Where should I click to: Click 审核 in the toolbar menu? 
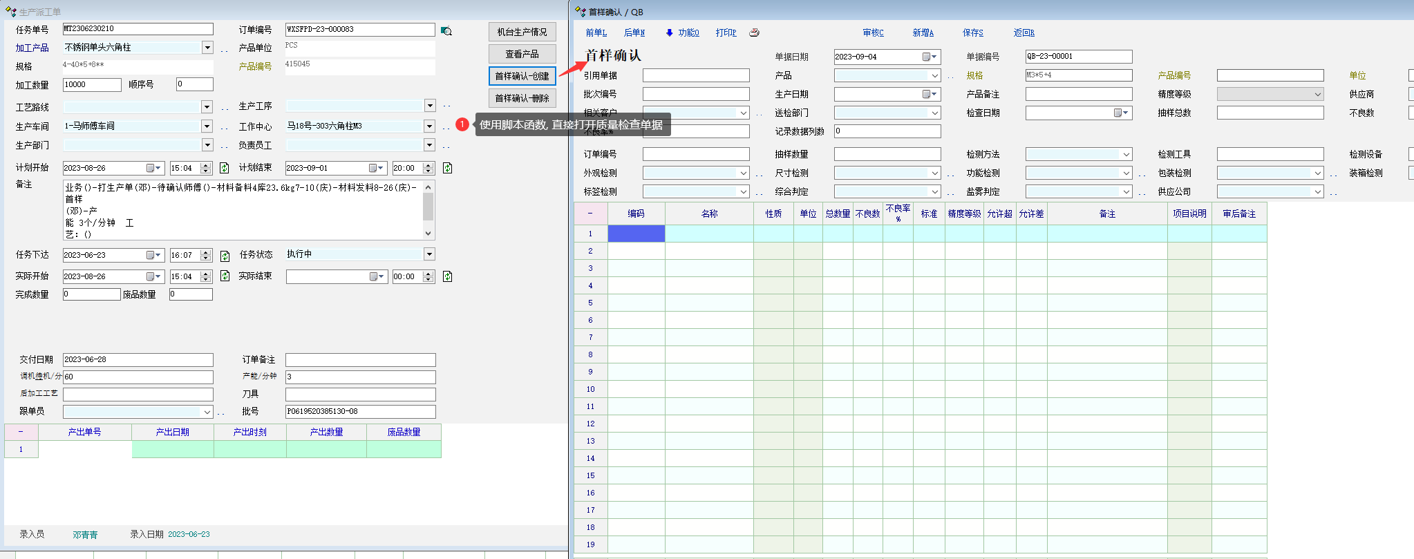coord(873,32)
